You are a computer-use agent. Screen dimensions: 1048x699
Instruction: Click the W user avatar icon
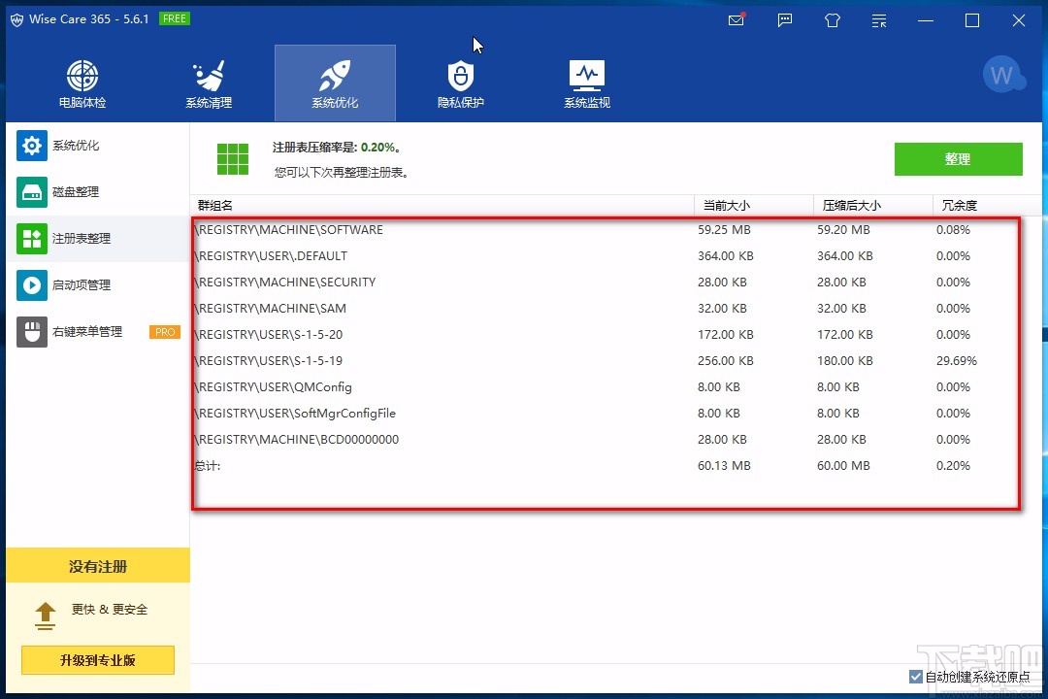(1003, 74)
